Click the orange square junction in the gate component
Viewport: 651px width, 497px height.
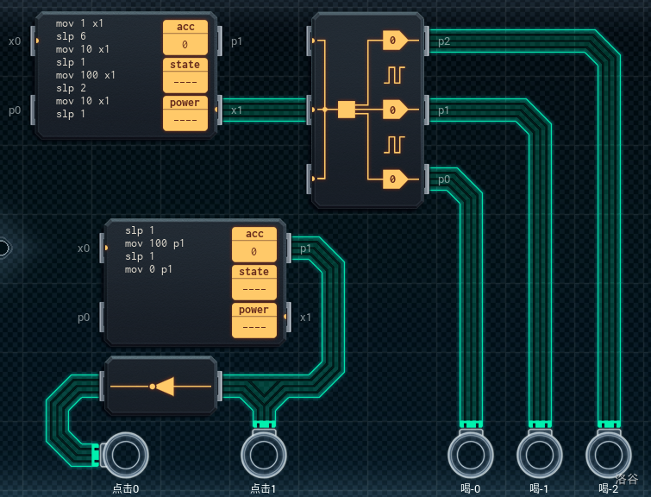coord(347,110)
